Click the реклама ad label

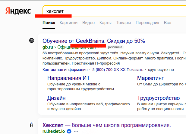click(115, 47)
